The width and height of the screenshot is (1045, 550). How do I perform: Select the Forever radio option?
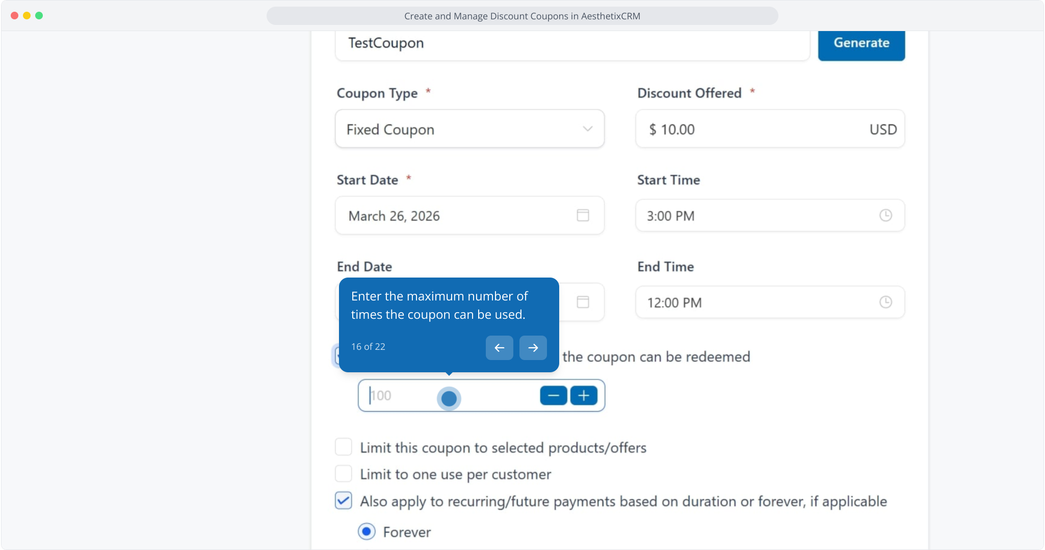pos(367,532)
